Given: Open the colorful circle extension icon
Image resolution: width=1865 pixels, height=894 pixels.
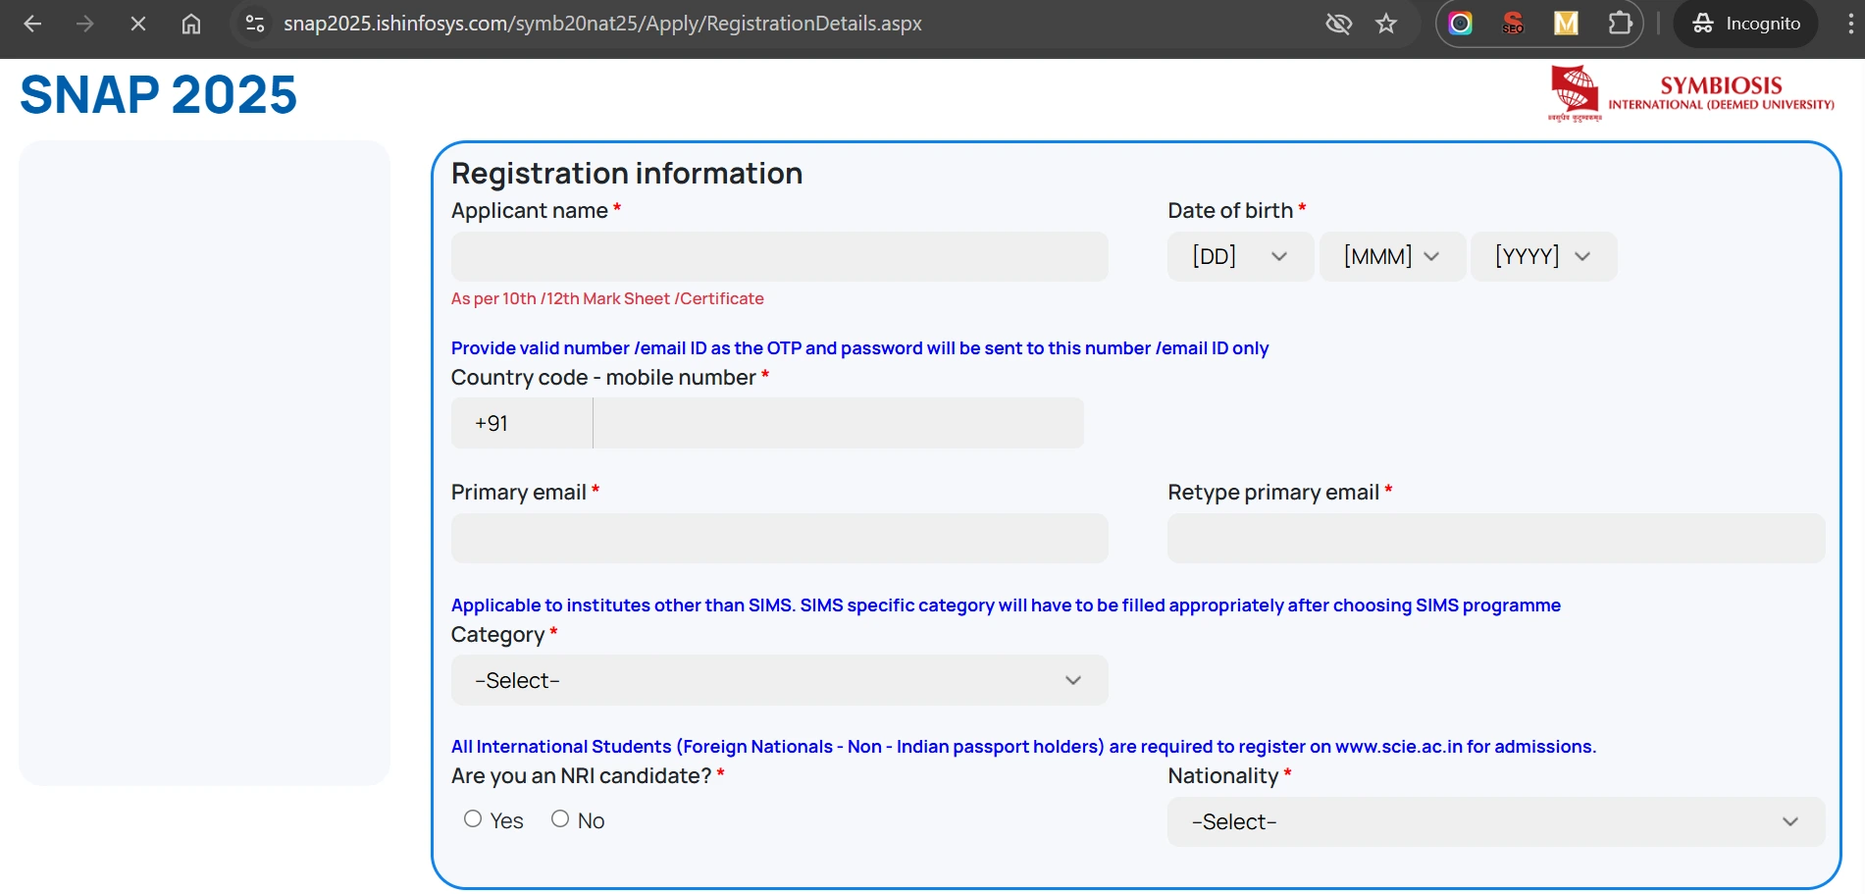Looking at the screenshot, I should coord(1461,24).
